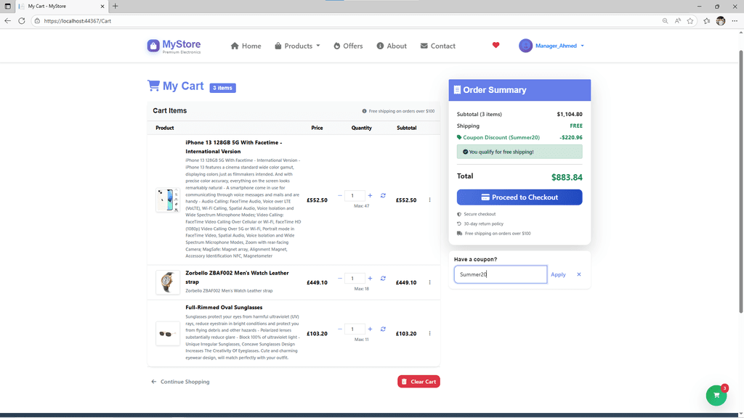This screenshot has width=744, height=418.
Task: Click the 'You qualify for free shipping!' notice
Action: (519, 152)
